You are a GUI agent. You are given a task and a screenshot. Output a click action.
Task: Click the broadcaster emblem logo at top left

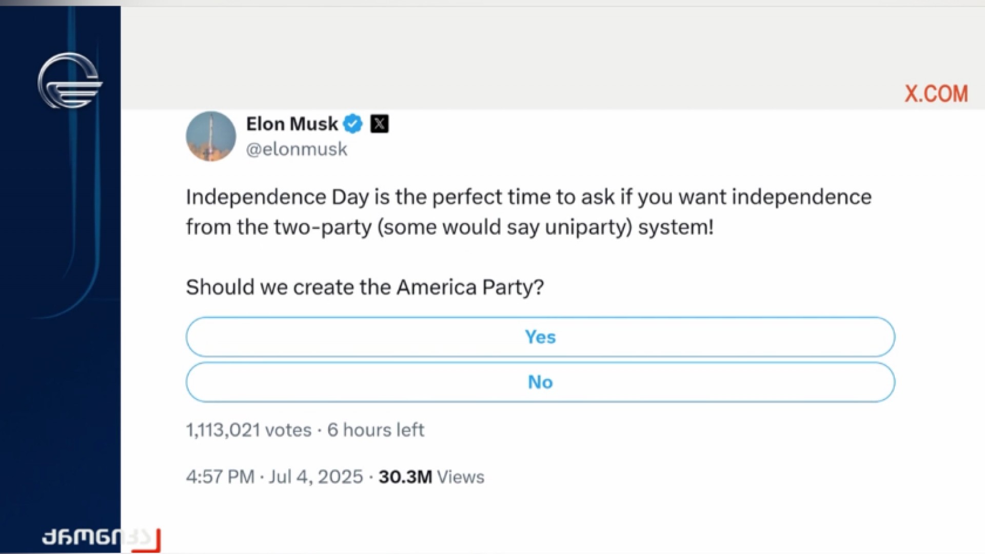70,81
